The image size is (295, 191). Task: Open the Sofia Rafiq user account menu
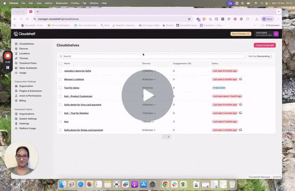267,34
